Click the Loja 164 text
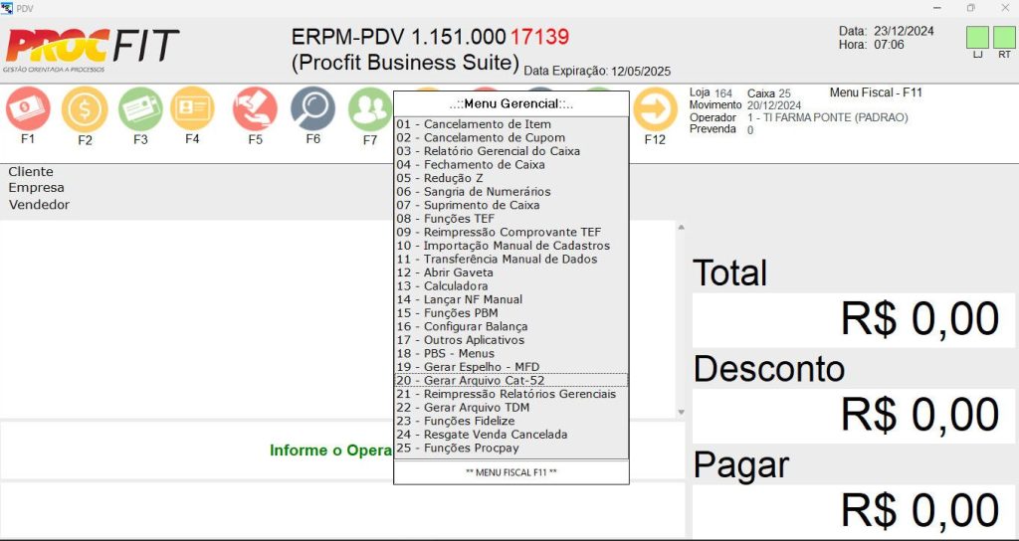Image resolution: width=1019 pixels, height=541 pixels. 711,93
